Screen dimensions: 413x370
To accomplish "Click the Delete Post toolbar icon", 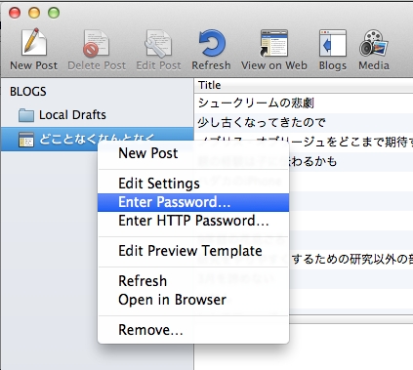I will 96,43.
